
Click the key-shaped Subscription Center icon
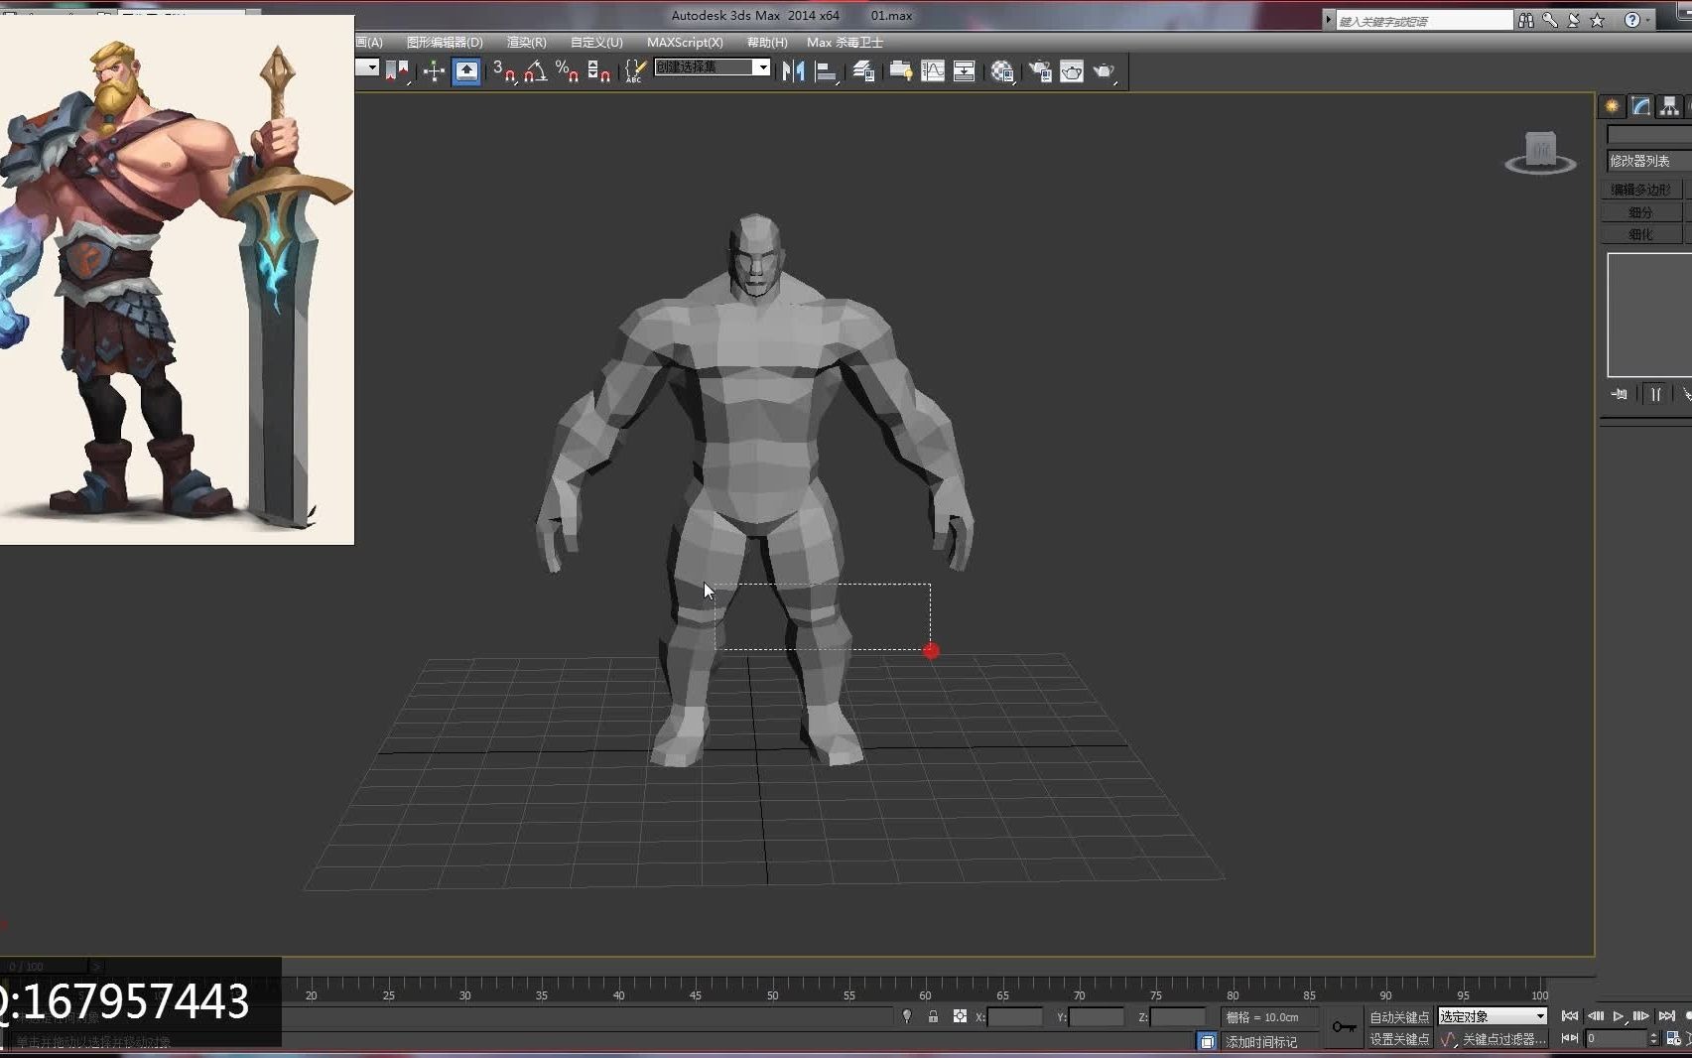tap(1550, 20)
